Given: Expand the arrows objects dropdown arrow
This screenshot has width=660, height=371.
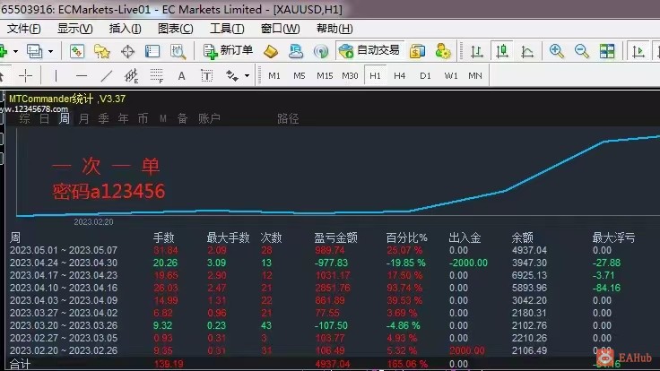Looking at the screenshot, I should click(247, 76).
